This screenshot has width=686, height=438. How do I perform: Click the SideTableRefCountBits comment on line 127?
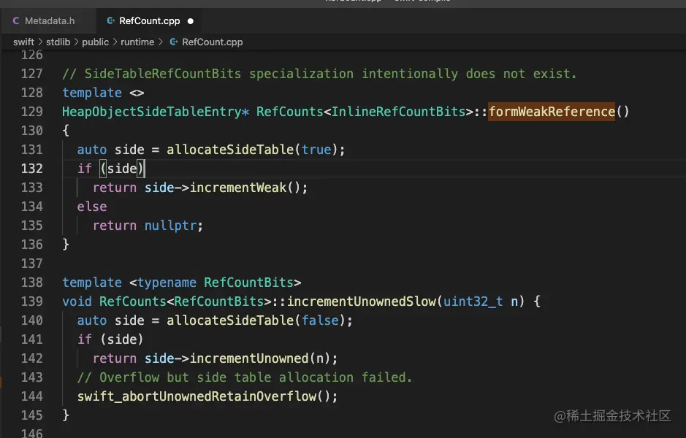point(319,74)
